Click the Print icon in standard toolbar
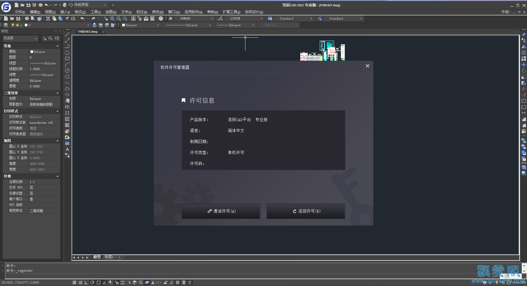This screenshot has width=527, height=286. point(27,18)
